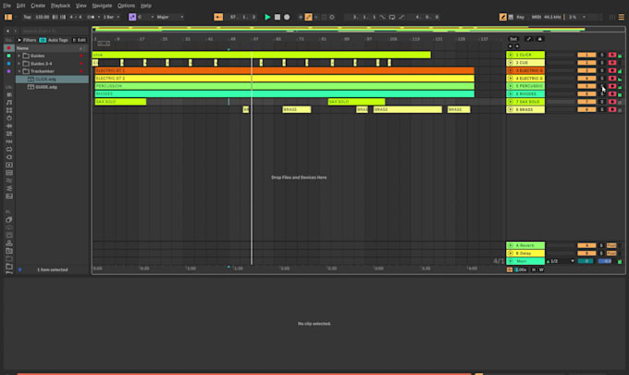Open the Playback menu

pos(60,6)
